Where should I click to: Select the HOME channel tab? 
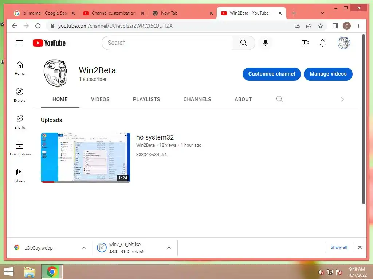tap(60, 99)
